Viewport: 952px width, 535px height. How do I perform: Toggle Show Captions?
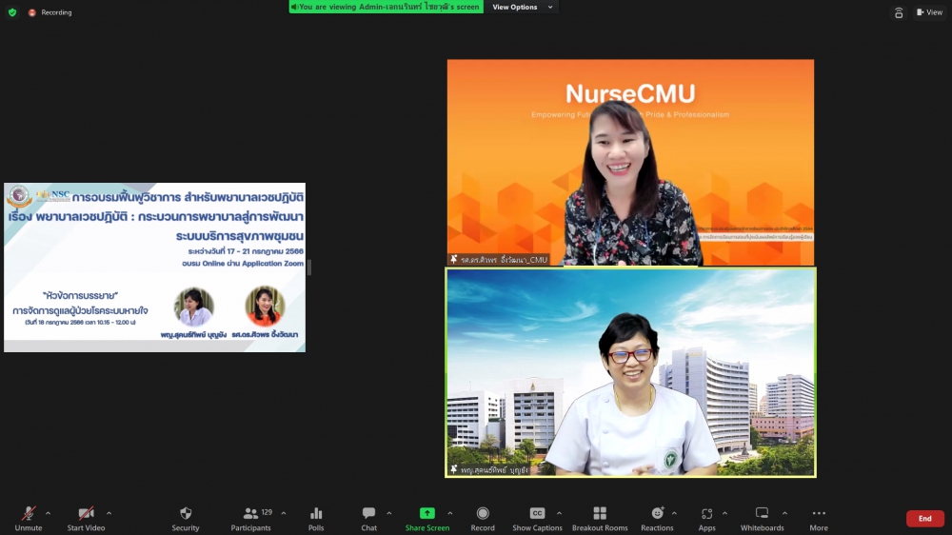537,513
